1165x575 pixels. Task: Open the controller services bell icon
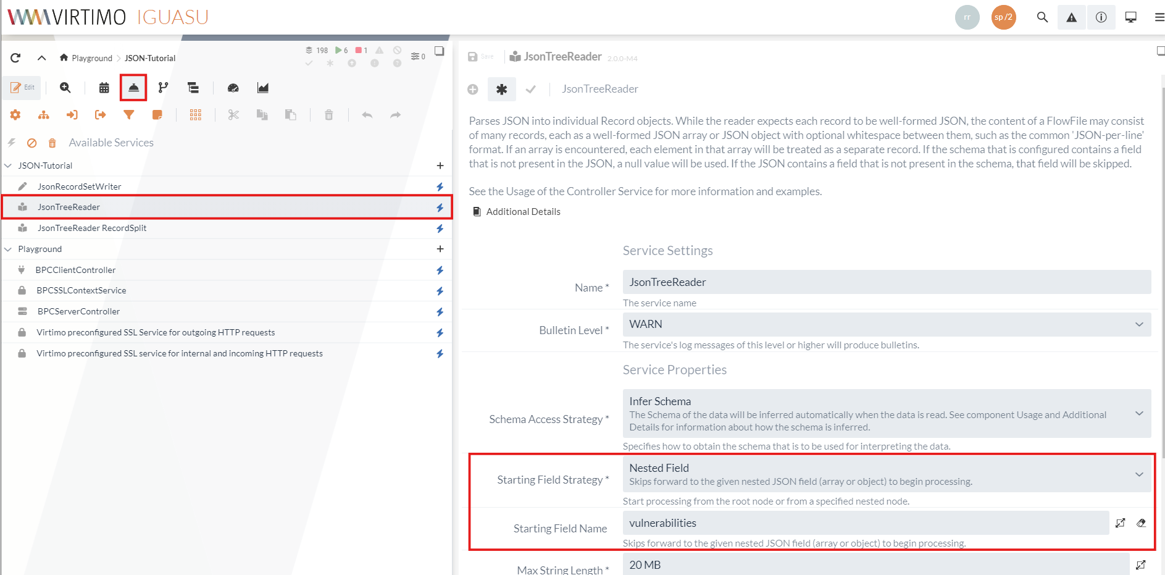pos(133,88)
